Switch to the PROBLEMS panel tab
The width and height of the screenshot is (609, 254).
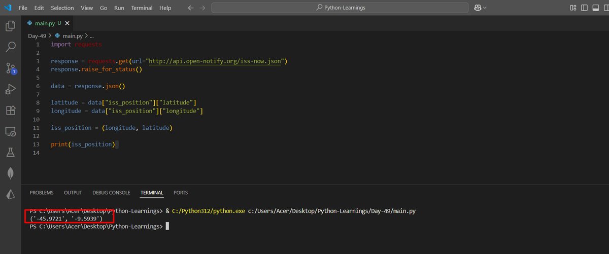[x=42, y=193]
